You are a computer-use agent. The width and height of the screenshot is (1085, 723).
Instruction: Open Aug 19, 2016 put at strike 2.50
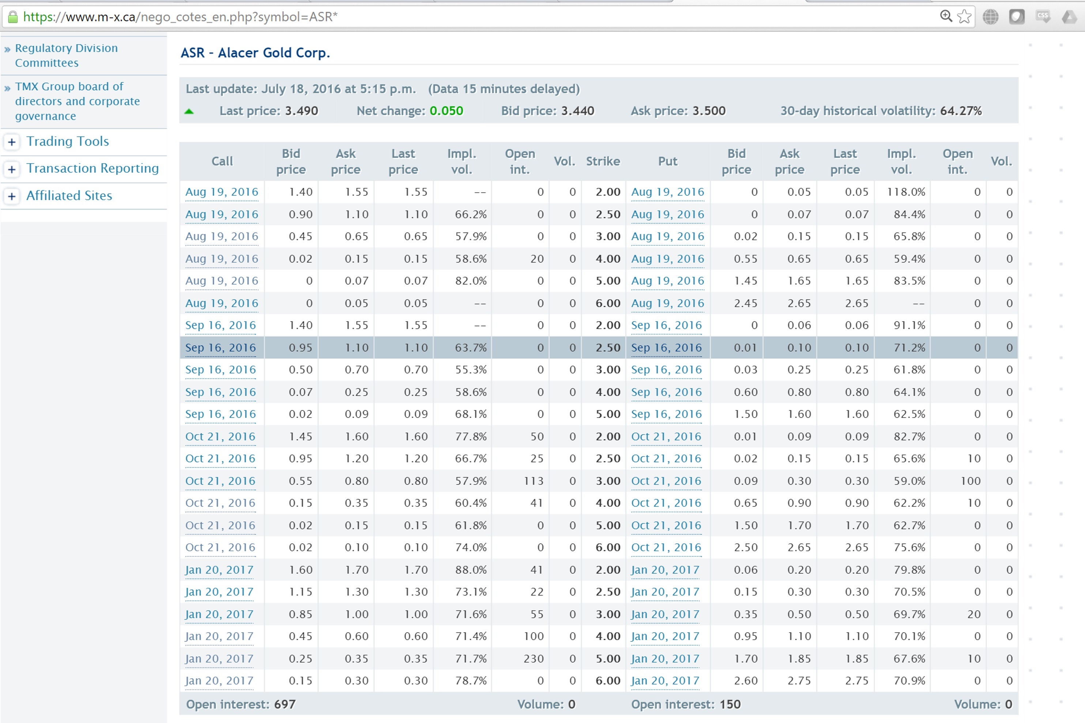point(668,214)
